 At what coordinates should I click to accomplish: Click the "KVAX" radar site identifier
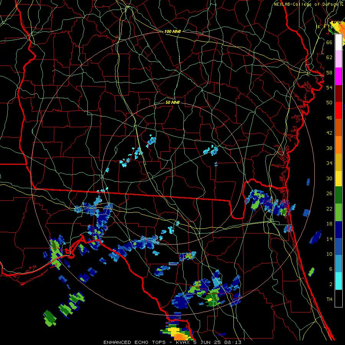(183, 342)
